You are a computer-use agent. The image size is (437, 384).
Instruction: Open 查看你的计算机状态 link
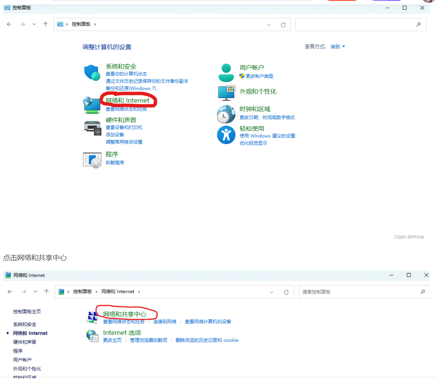pyautogui.click(x=126, y=74)
